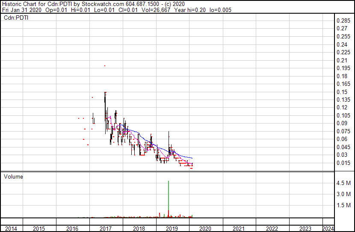Click the year lo=0.005 header value
This screenshot has height=232, width=355.
pos(221,10)
